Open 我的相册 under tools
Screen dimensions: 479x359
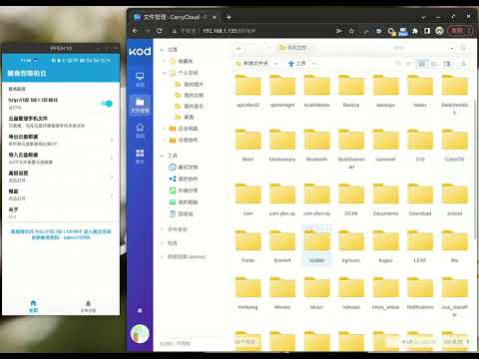point(184,202)
